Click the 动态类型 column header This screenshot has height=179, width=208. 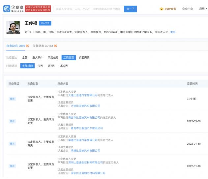tap(33, 84)
